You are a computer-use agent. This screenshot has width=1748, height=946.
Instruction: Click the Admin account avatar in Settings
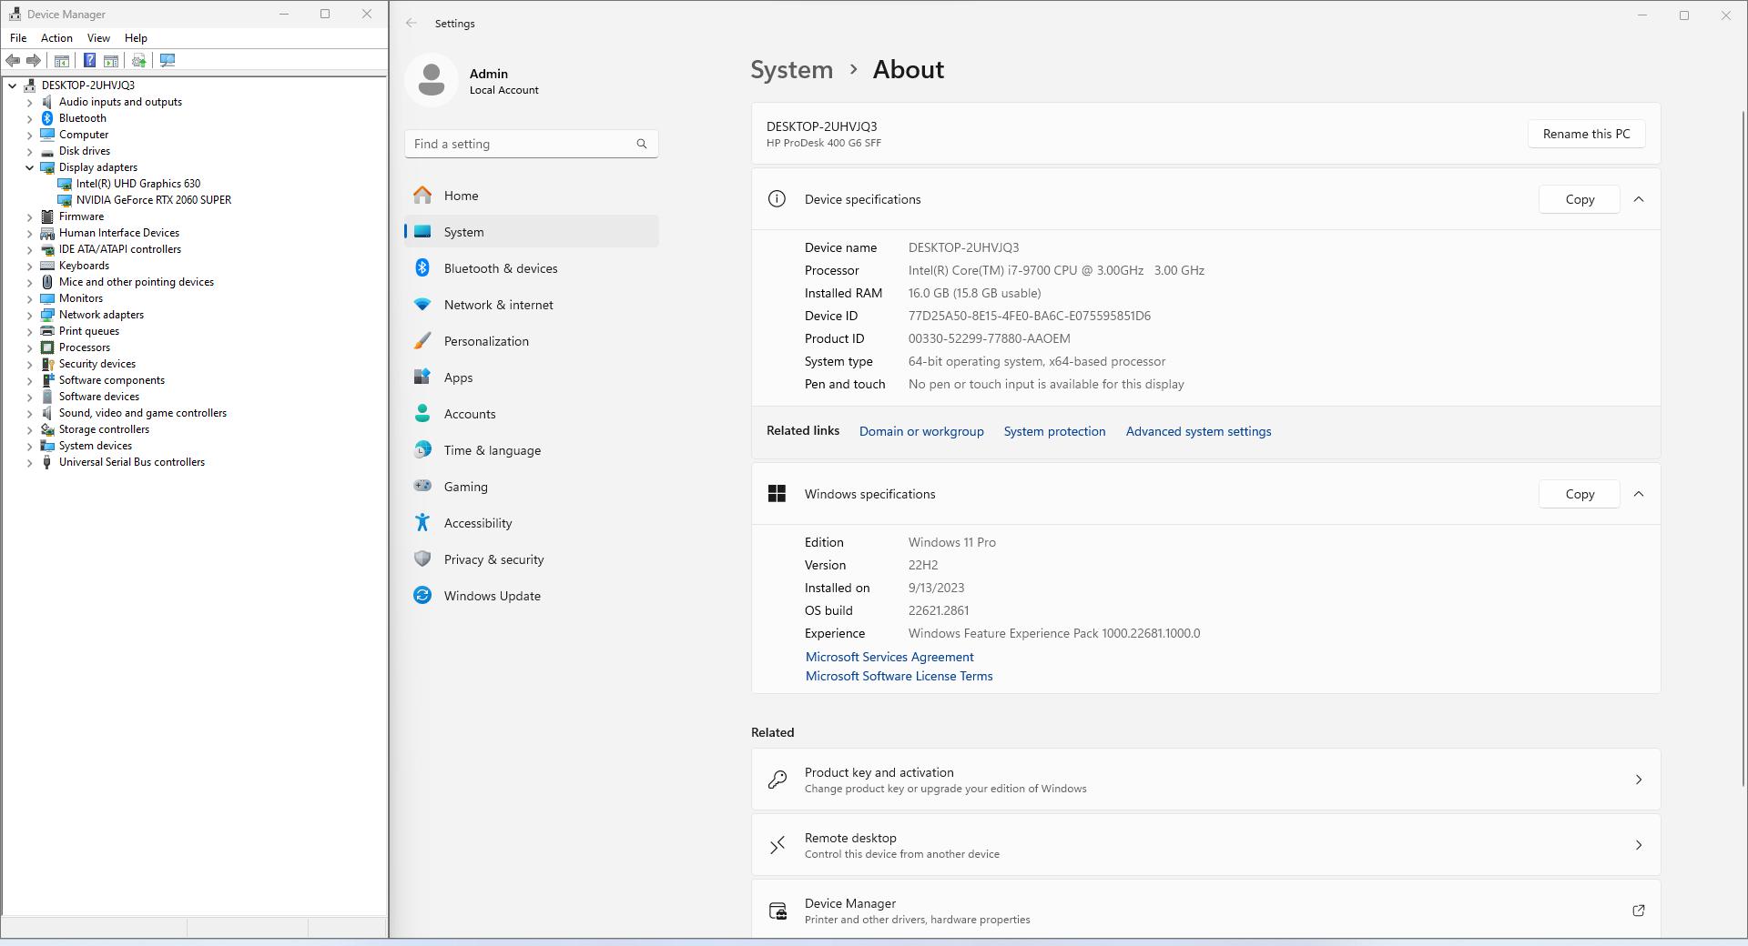432,80
